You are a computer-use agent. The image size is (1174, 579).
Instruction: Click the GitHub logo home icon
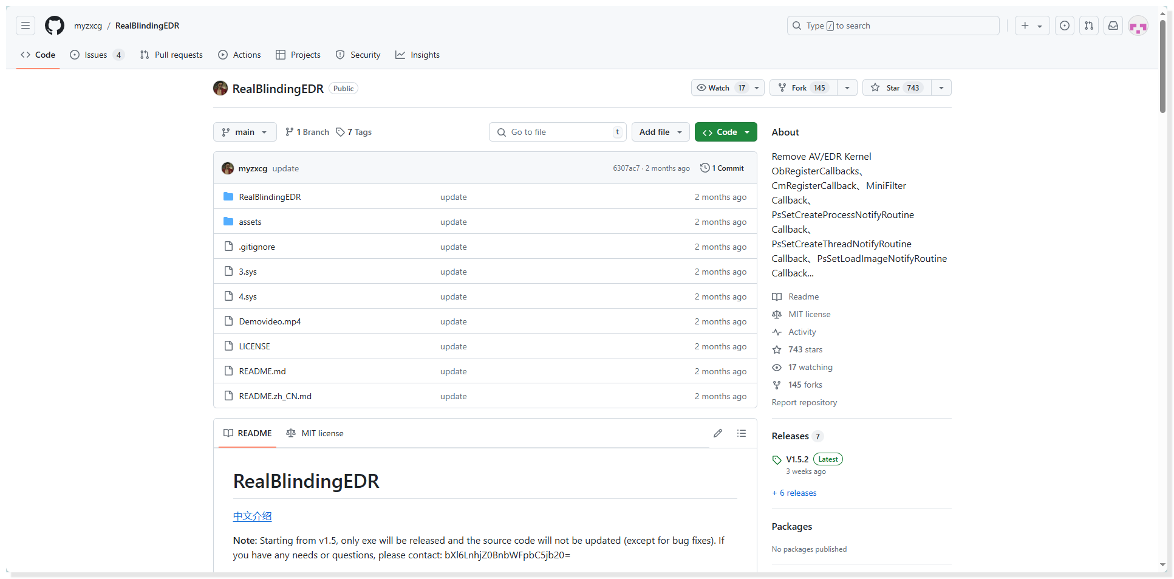tap(55, 26)
